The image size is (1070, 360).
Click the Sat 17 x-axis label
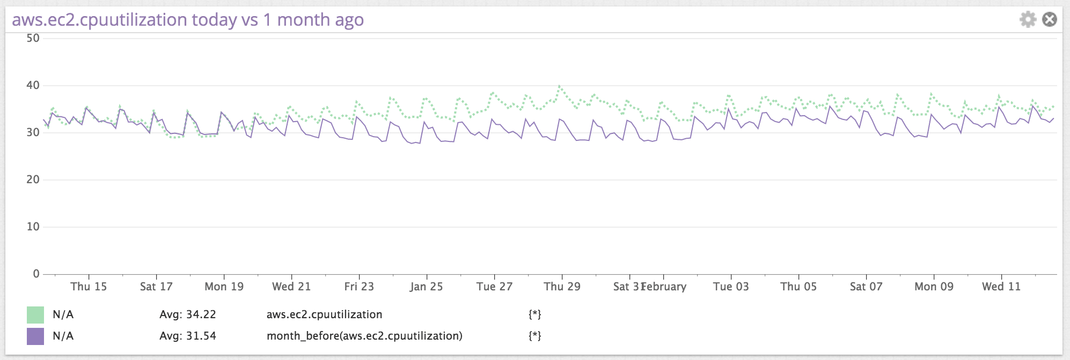tap(156, 287)
